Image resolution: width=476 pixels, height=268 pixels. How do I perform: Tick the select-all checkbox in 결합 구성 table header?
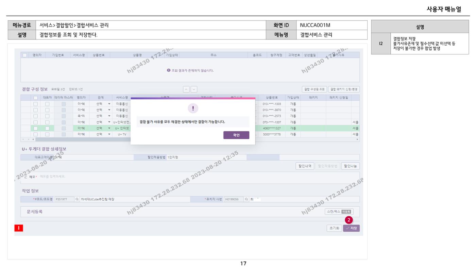click(x=35, y=97)
